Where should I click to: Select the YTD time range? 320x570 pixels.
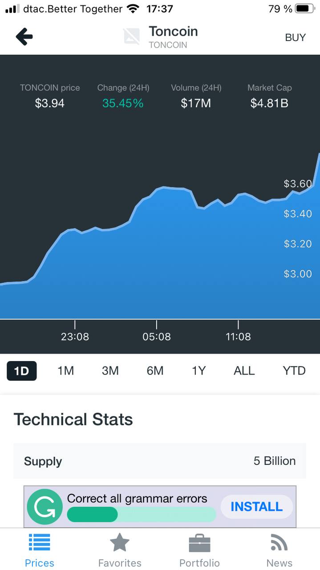(x=294, y=370)
